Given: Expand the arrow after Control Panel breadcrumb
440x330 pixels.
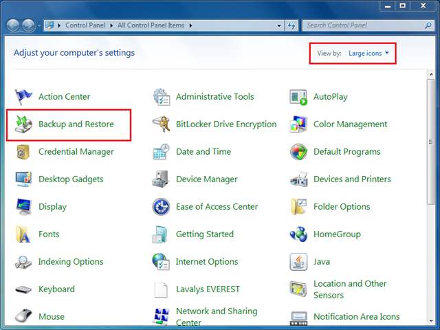Looking at the screenshot, I should (111, 25).
